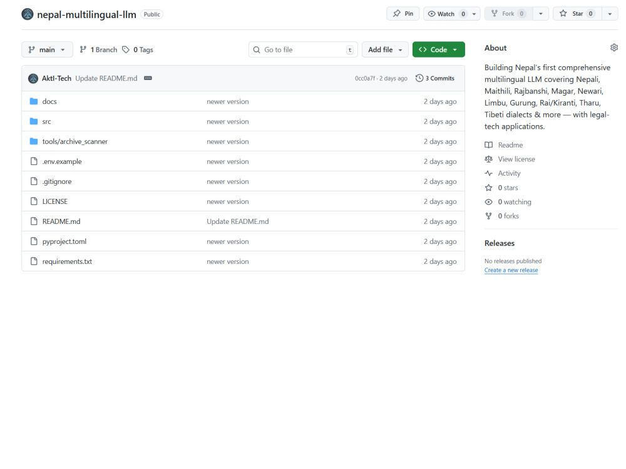Click the .gitignore file icon
Image resolution: width=626 pixels, height=469 pixels.
[34, 181]
